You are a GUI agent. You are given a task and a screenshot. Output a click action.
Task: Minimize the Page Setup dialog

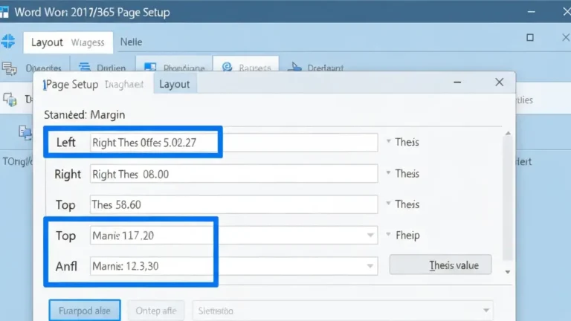(457, 82)
